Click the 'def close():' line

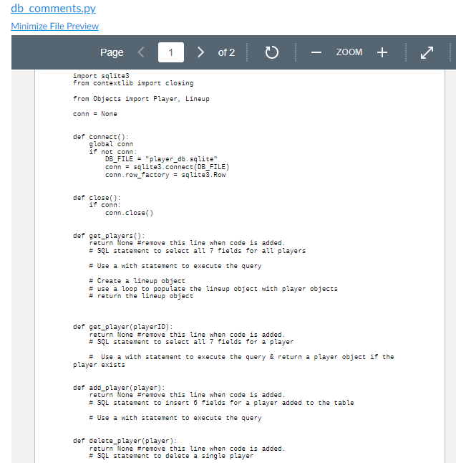97,198
